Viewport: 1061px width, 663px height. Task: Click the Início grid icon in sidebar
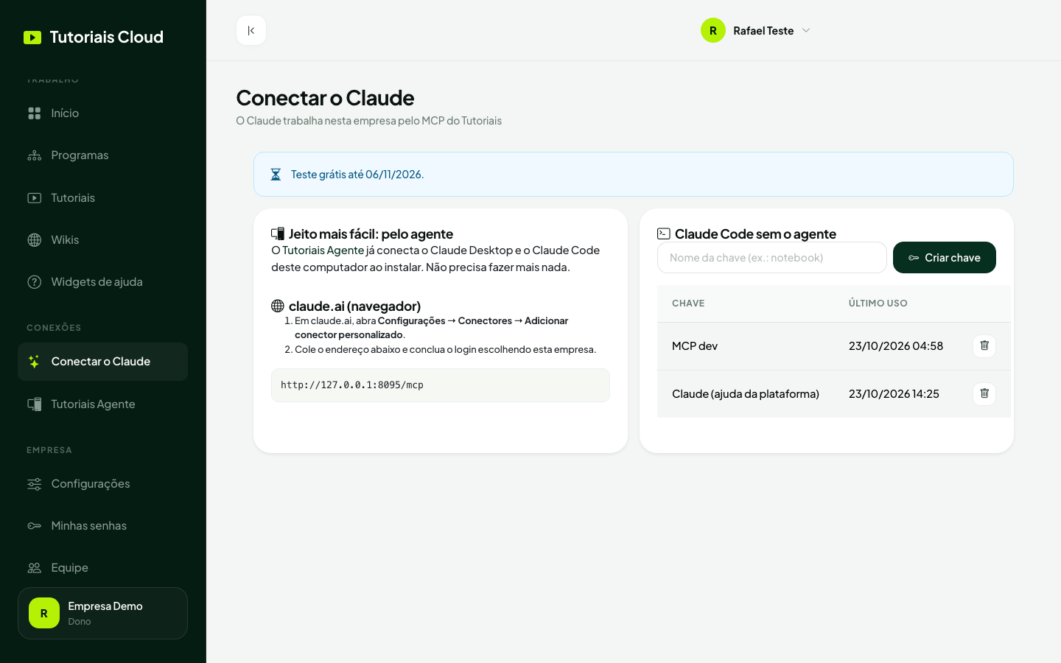[x=35, y=113]
